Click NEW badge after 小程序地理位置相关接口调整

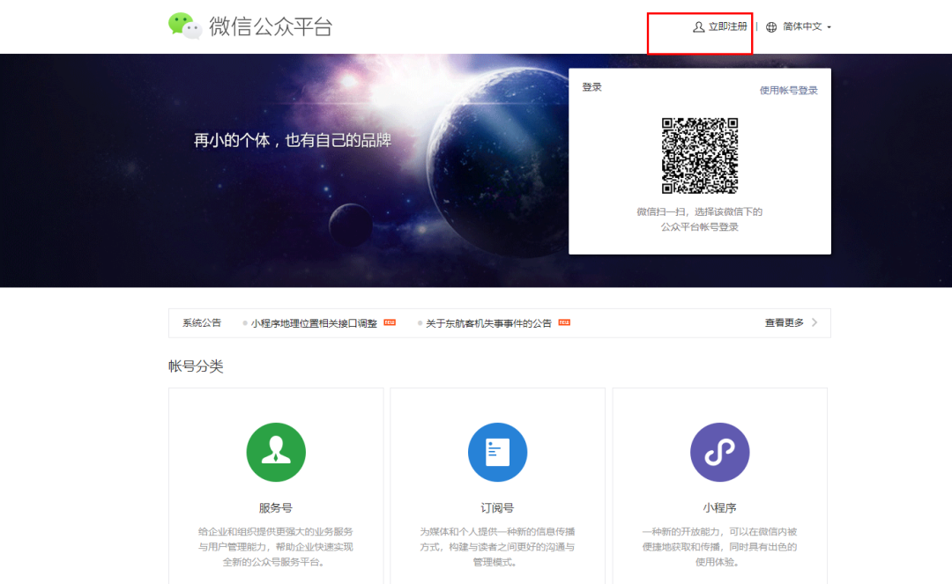tap(390, 322)
